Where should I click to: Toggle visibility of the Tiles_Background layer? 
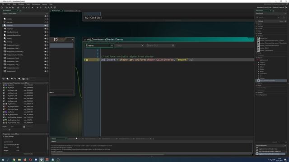pyautogui.click(x=45, y=32)
